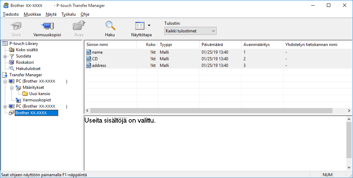
Task: Click Avainmääritys value 2 for CD
Action: pyautogui.click(x=245, y=59)
